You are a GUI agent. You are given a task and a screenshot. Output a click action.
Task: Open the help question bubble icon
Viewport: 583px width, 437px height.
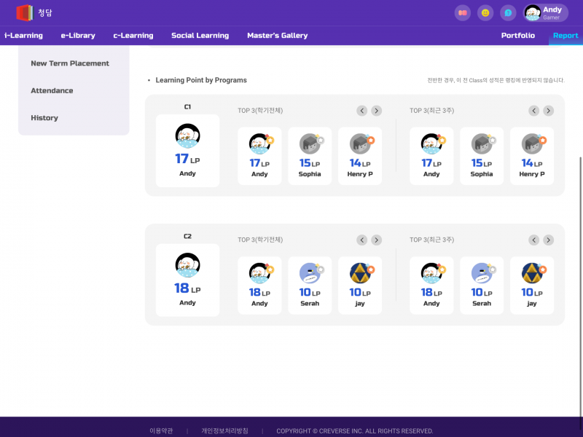pyautogui.click(x=508, y=13)
